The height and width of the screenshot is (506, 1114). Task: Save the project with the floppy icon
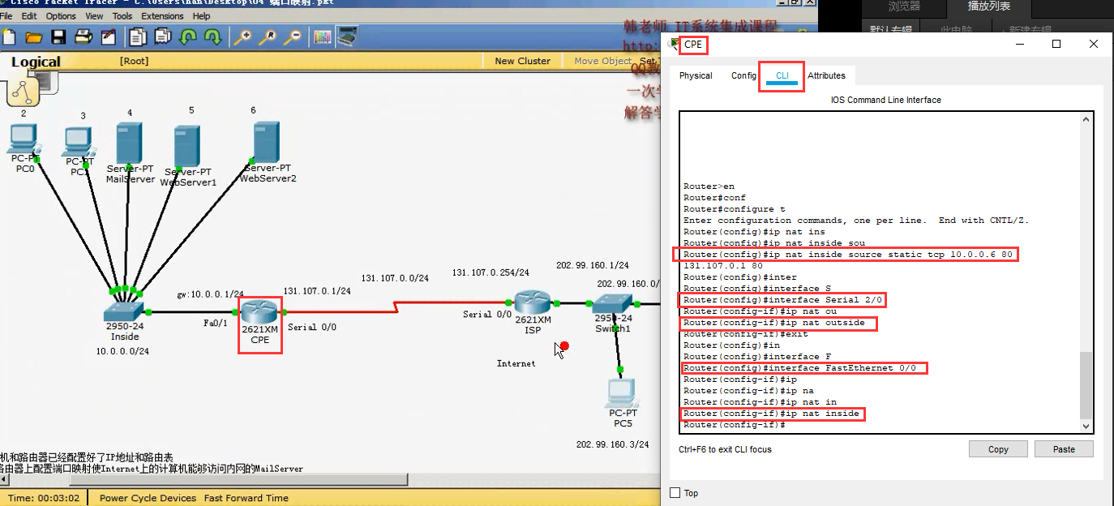tap(58, 36)
